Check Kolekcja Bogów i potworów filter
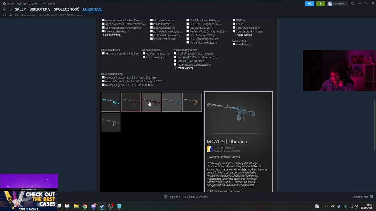 [103, 28]
